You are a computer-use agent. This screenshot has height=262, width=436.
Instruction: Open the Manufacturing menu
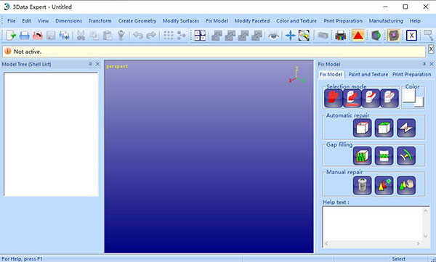click(386, 21)
